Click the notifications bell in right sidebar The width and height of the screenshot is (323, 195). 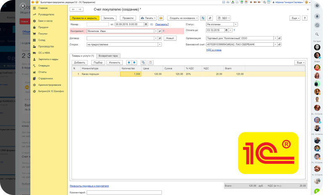(317, 16)
